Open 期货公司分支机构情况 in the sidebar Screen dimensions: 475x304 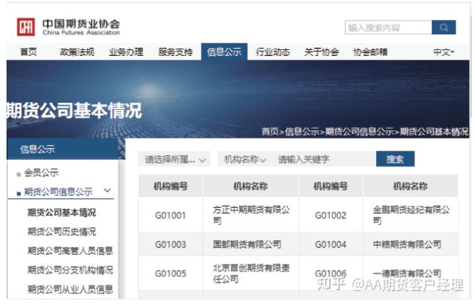point(71,270)
